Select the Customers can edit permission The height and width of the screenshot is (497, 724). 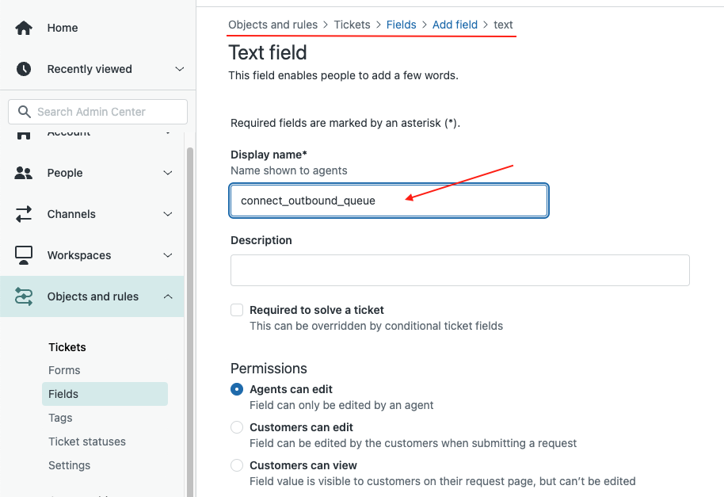click(236, 427)
